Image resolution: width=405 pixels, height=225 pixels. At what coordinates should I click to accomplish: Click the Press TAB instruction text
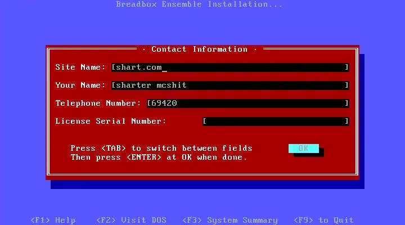click(161, 148)
